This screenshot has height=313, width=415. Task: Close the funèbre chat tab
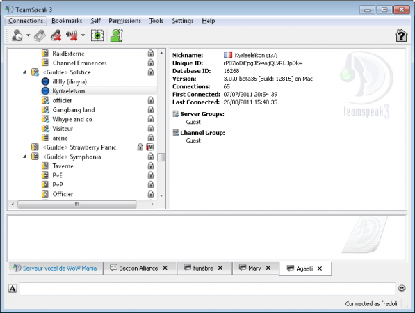220,268
